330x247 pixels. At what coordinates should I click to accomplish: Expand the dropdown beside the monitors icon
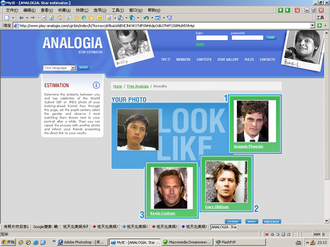click(x=126, y=18)
